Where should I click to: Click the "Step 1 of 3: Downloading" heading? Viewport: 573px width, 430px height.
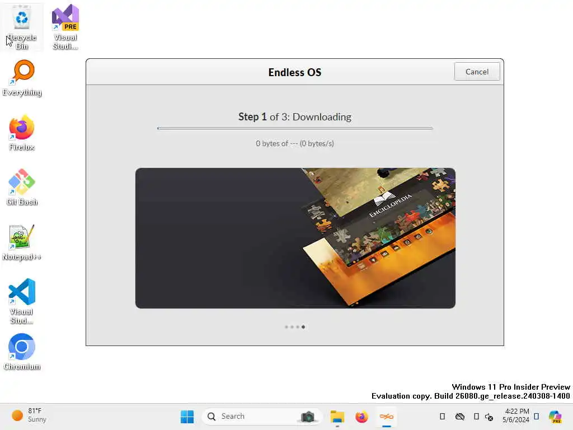click(x=295, y=117)
